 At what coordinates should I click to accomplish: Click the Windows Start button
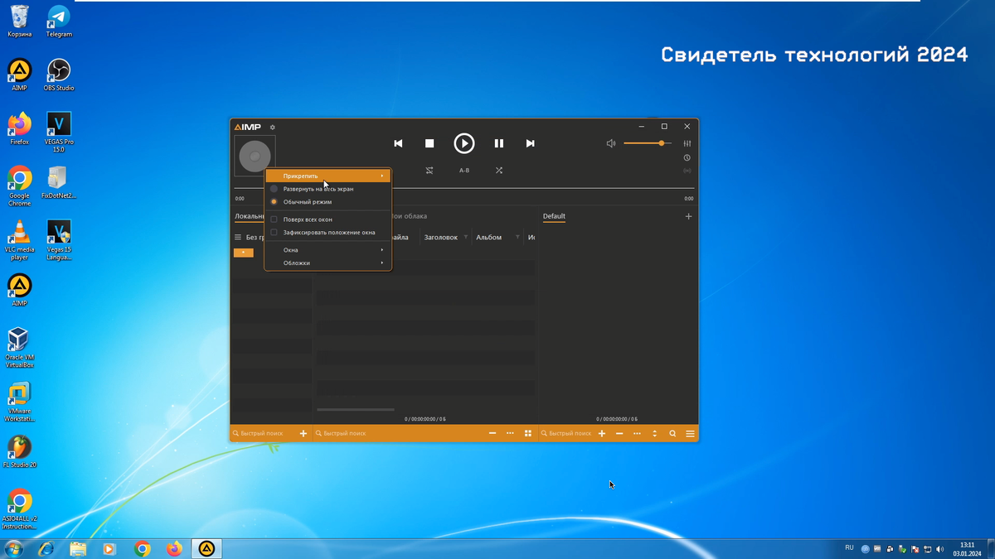[14, 549]
